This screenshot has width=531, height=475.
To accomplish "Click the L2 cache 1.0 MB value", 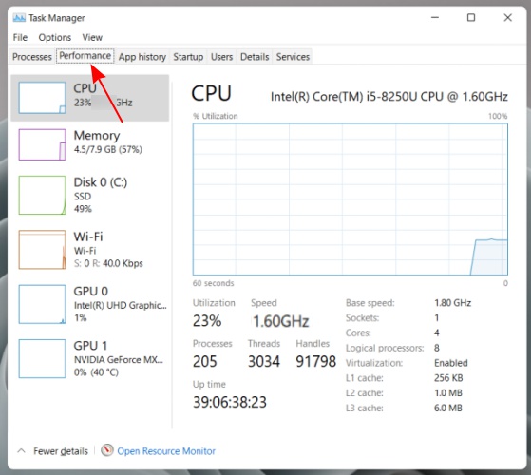I will (448, 392).
